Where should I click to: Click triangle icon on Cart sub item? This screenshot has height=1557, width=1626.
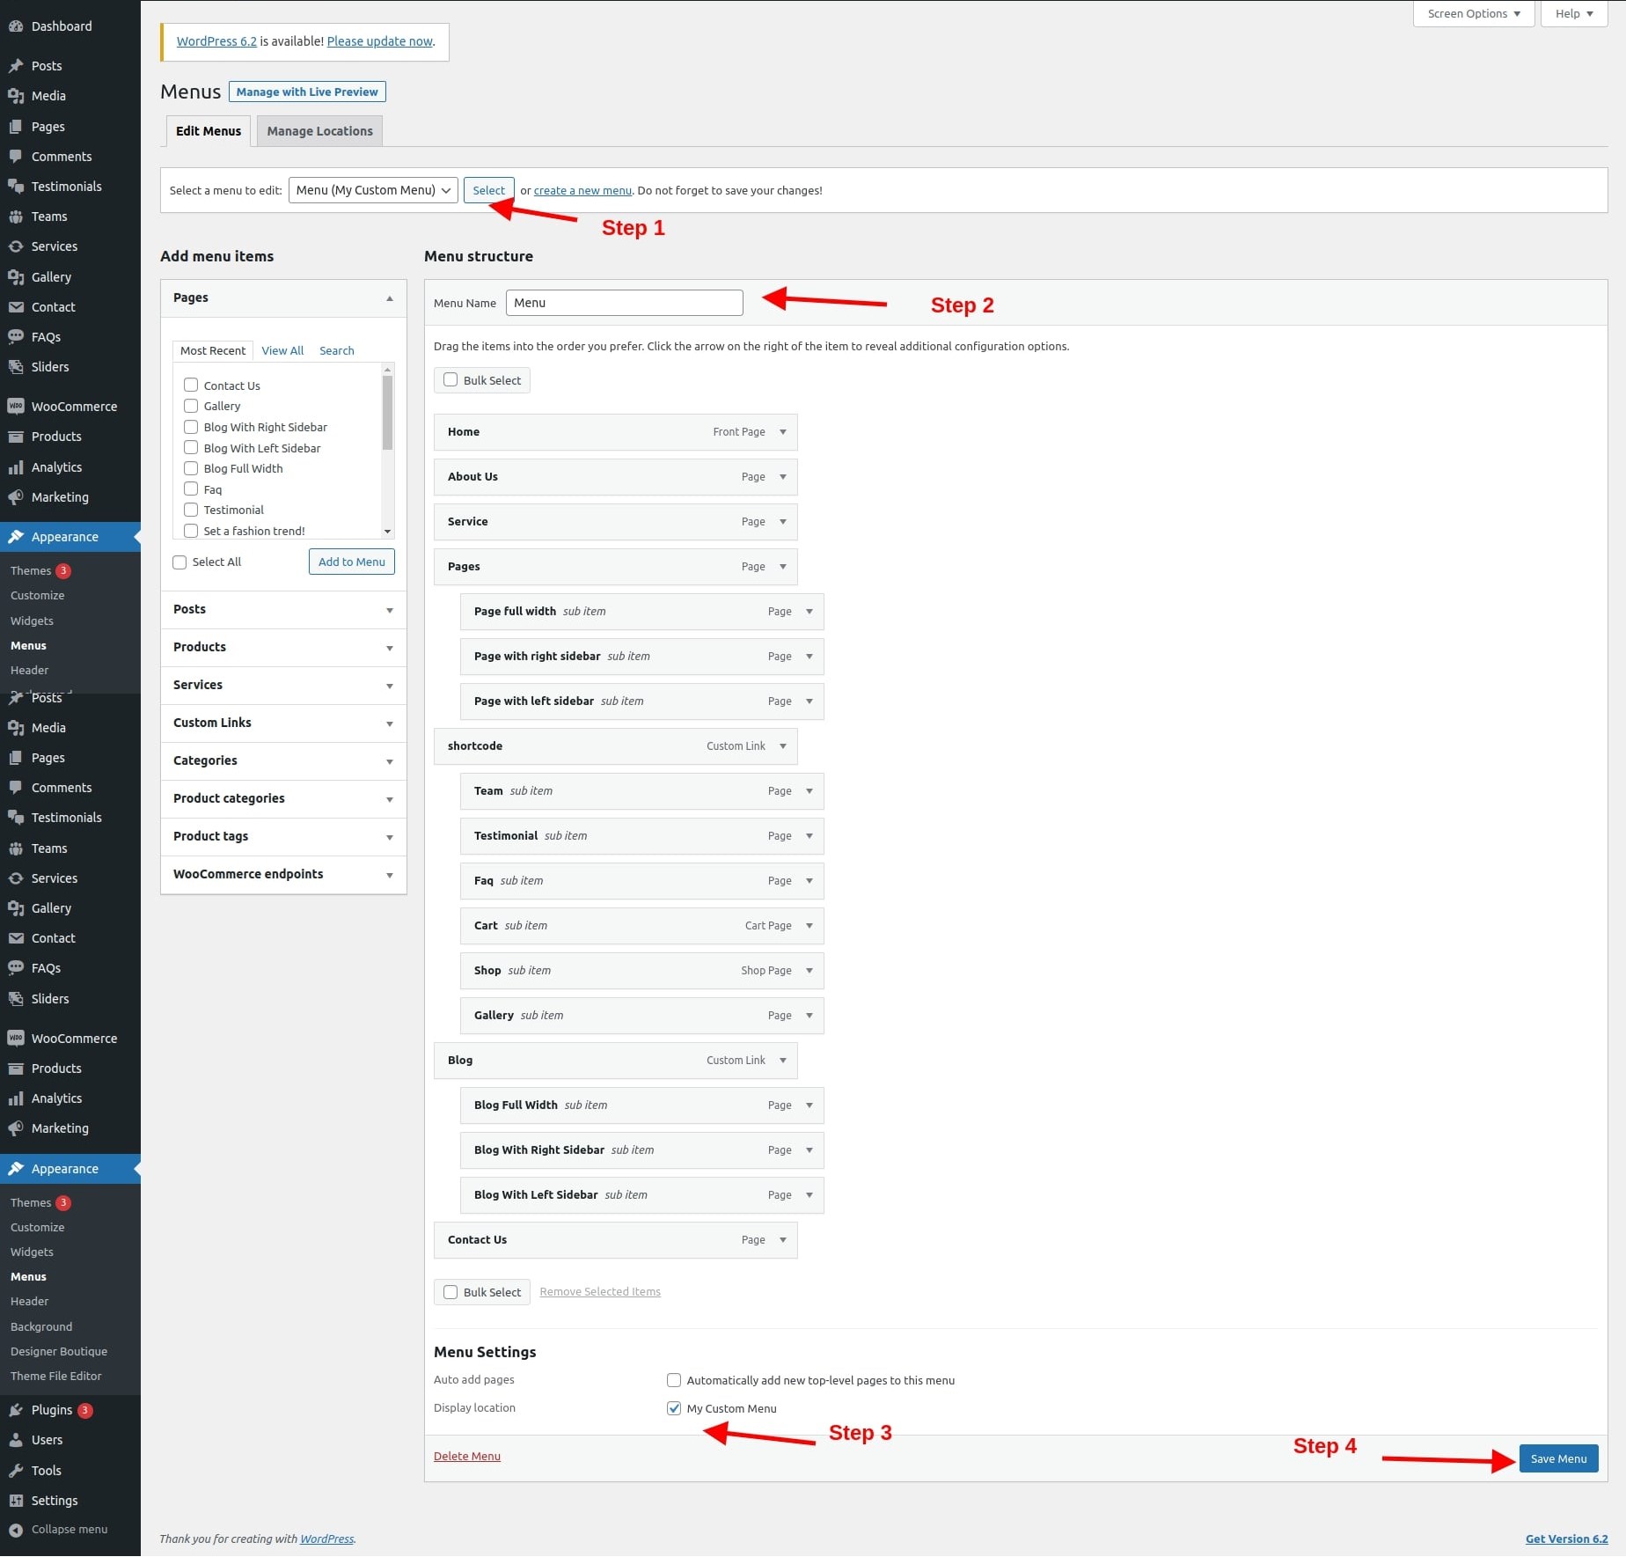pyautogui.click(x=809, y=926)
